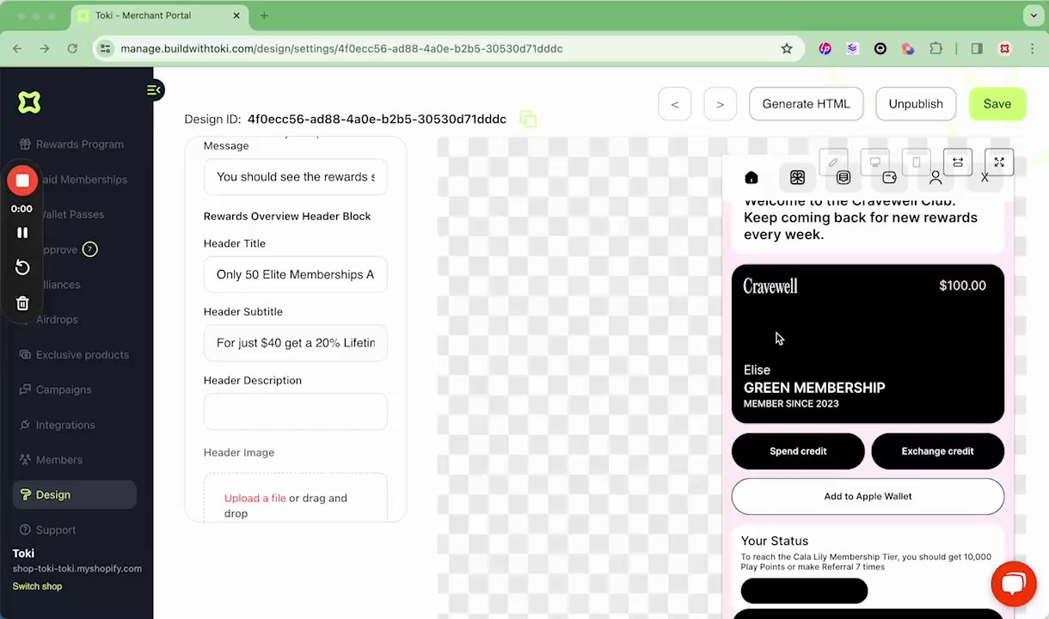Image resolution: width=1049 pixels, height=619 pixels.
Task: Open Exclusive products in the sidebar
Action: (74, 355)
